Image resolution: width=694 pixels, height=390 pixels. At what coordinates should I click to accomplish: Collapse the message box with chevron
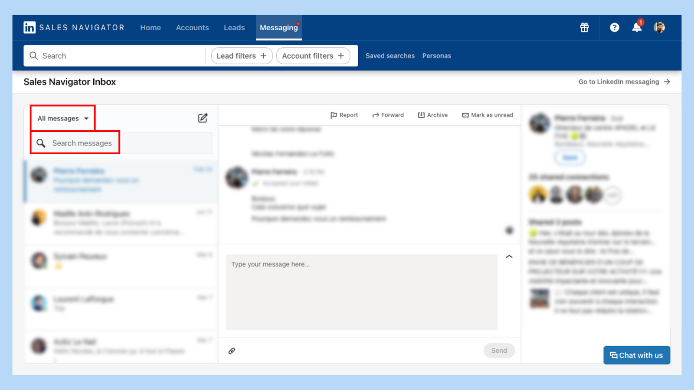click(509, 257)
